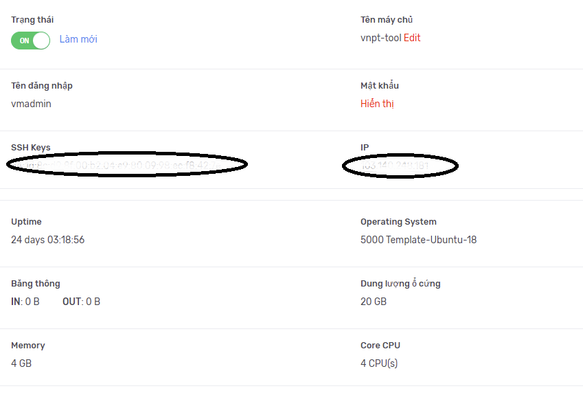Click the 4 CPU(s) core value
The image size is (583, 393).
pyautogui.click(x=379, y=363)
